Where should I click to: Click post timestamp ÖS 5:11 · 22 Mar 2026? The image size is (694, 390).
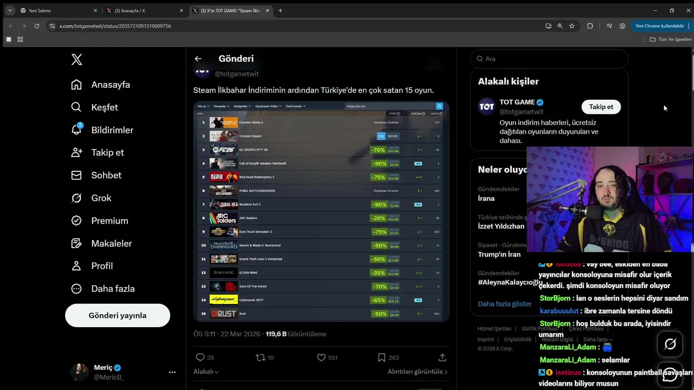click(227, 334)
